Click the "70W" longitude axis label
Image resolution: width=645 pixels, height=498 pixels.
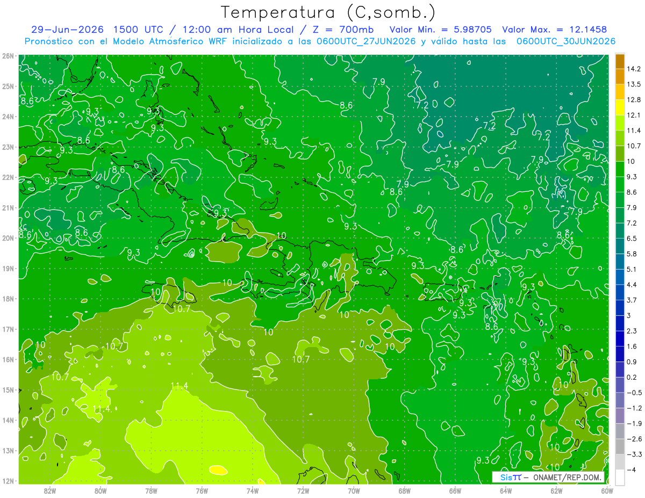[x=354, y=490]
